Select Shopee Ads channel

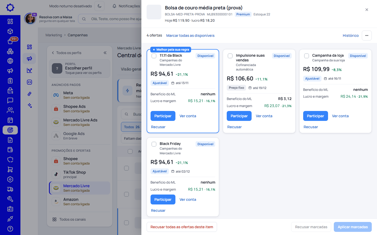point(80,109)
